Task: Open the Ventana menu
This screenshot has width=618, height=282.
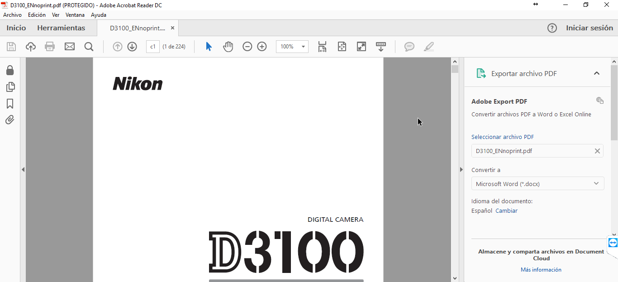Action: click(x=75, y=15)
